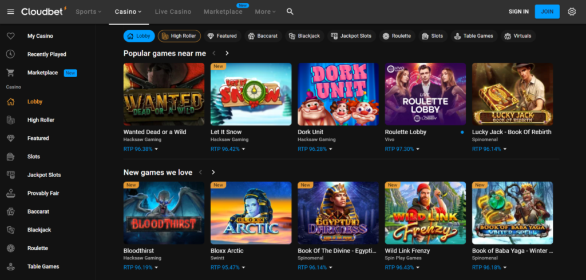Click the Provably Fair icon in sidebar
The height and width of the screenshot is (280, 586).
coord(10,193)
